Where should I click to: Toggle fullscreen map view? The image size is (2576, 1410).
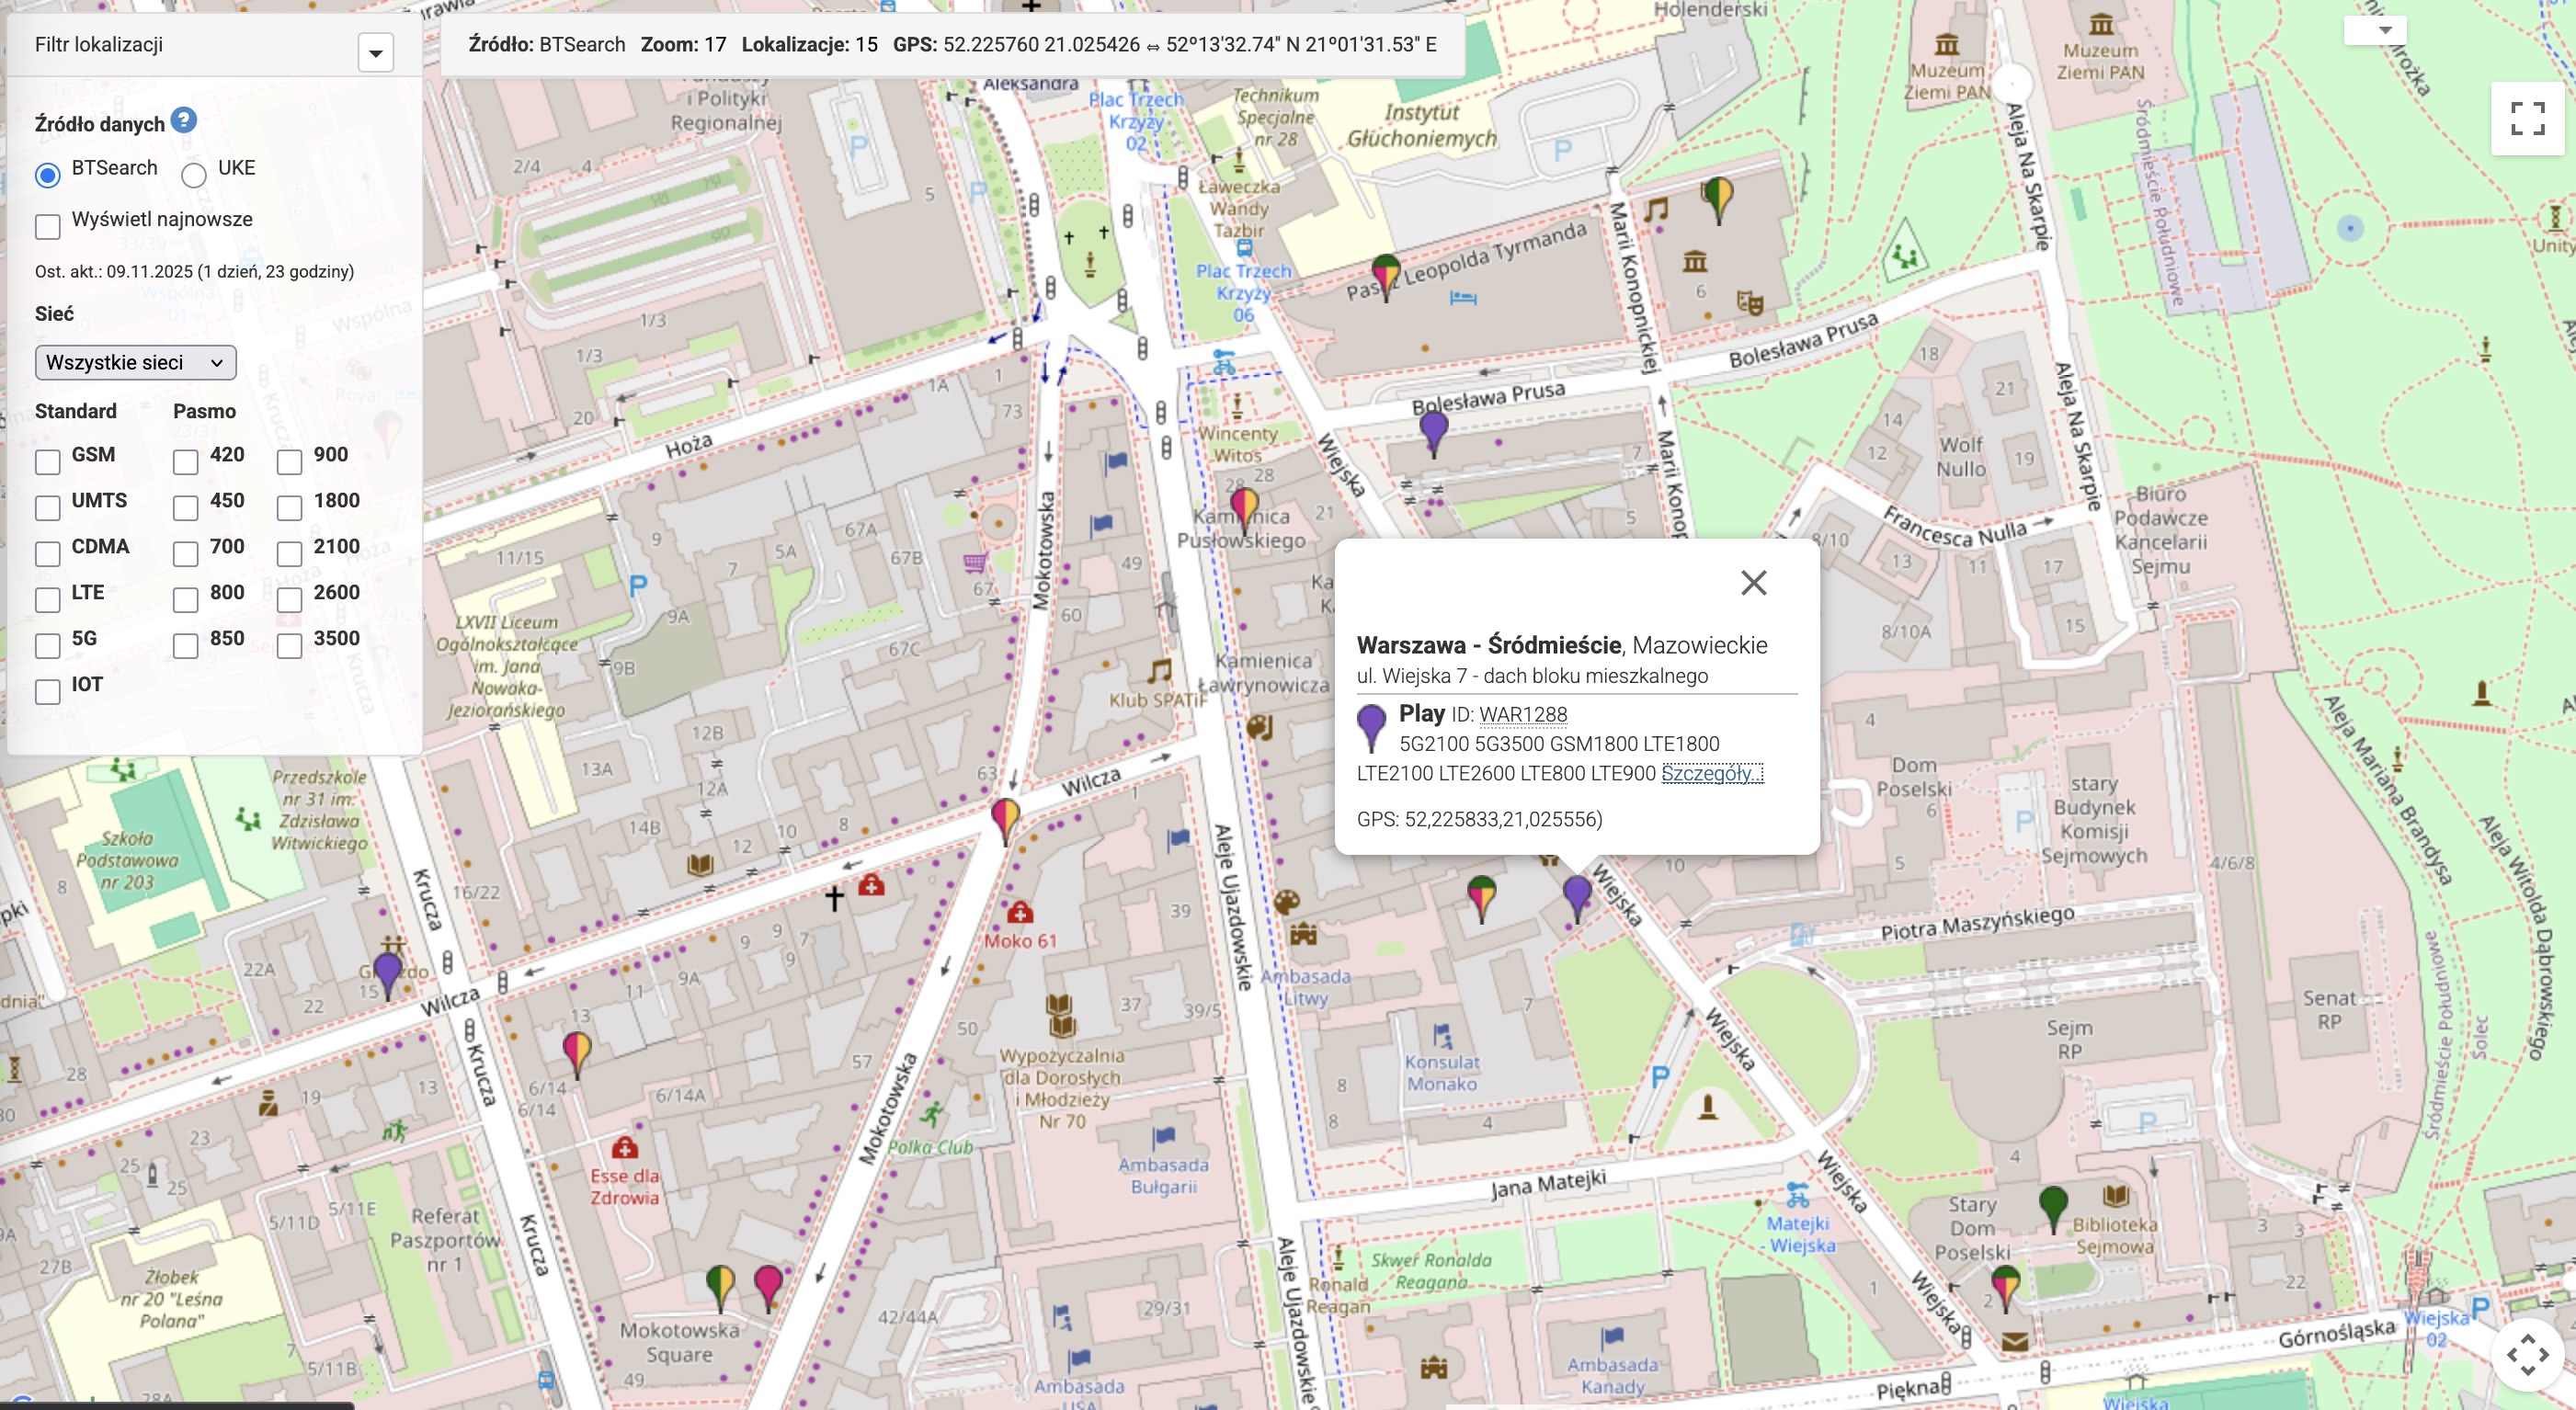tap(2527, 118)
